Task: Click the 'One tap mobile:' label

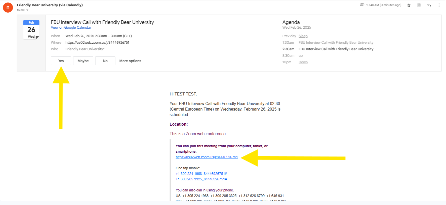Action: (188, 168)
